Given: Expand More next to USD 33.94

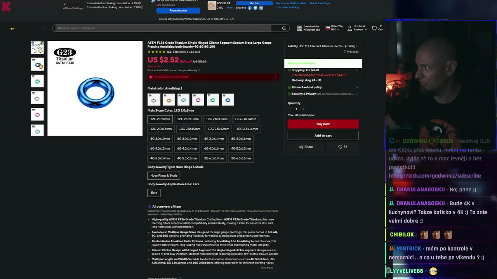Looking at the screenshot, I should point(229,7).
